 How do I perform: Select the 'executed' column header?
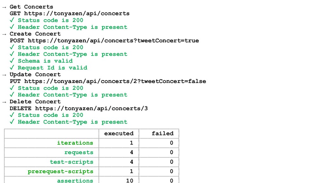[x=119, y=133]
